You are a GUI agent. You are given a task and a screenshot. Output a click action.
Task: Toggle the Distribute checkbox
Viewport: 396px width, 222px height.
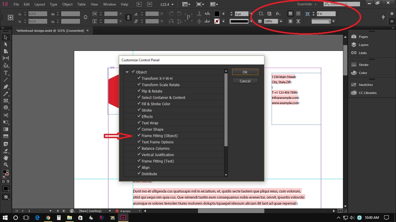(139, 173)
